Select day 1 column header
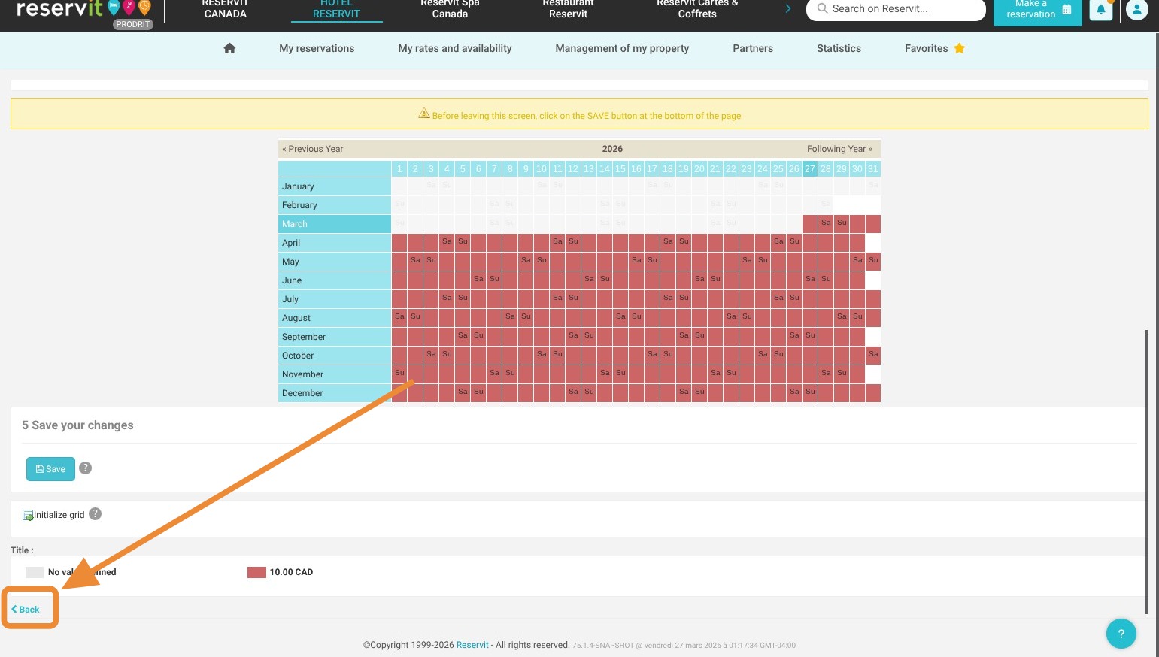Viewport: 1159px width, 657px height. (x=399, y=169)
